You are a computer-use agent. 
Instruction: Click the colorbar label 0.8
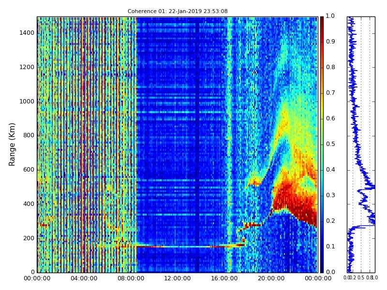click(330, 67)
